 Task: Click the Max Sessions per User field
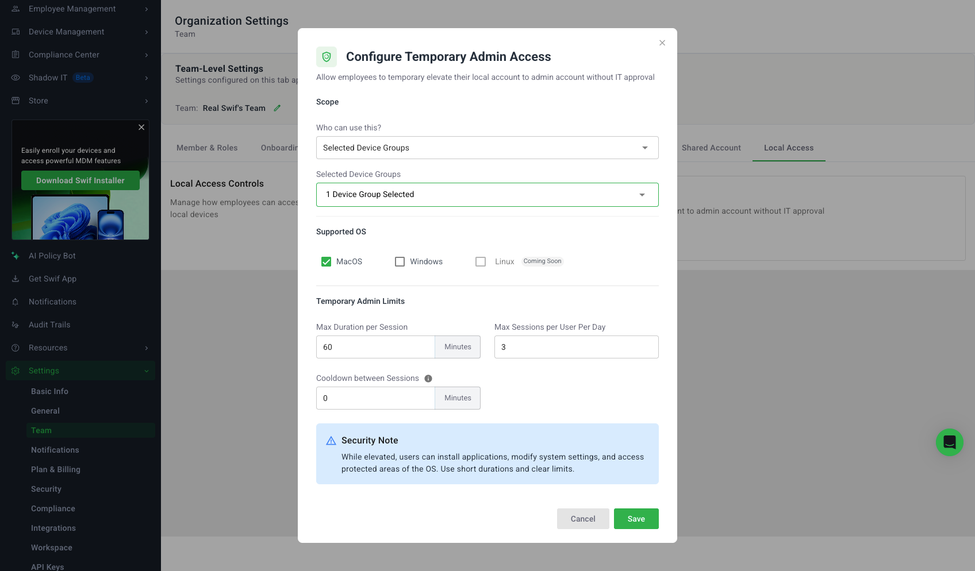(x=576, y=347)
